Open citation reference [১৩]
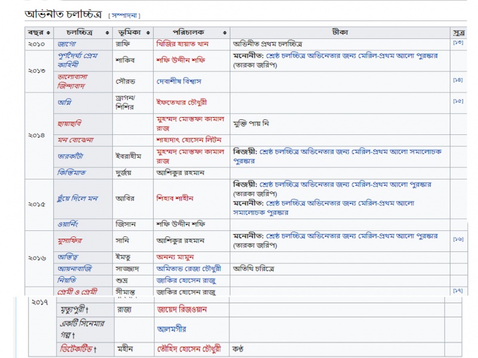 point(458,42)
